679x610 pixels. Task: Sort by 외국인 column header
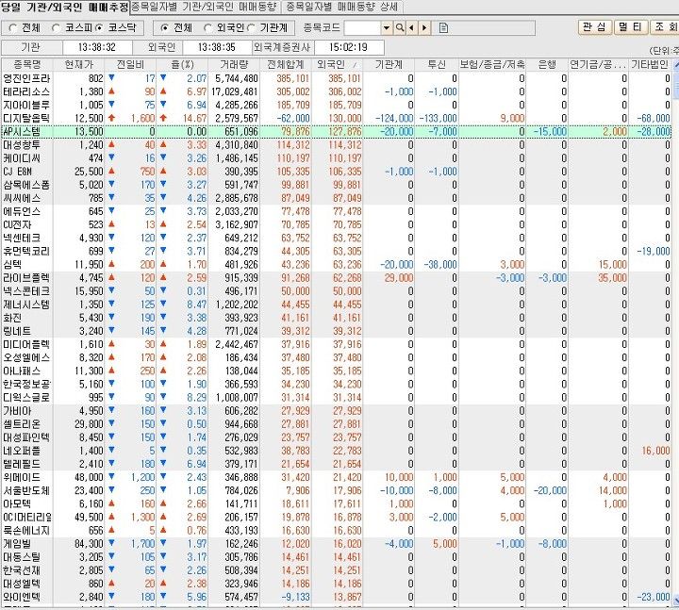click(x=337, y=64)
